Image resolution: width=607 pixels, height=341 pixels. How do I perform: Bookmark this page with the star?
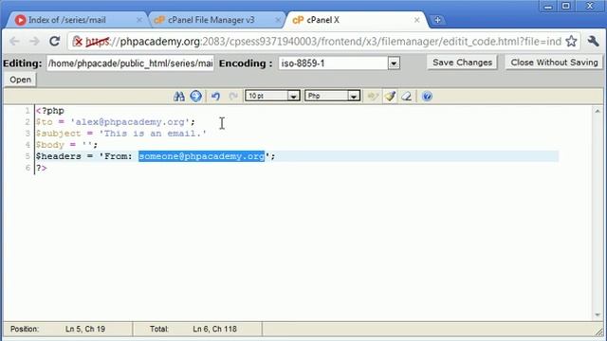click(x=571, y=41)
